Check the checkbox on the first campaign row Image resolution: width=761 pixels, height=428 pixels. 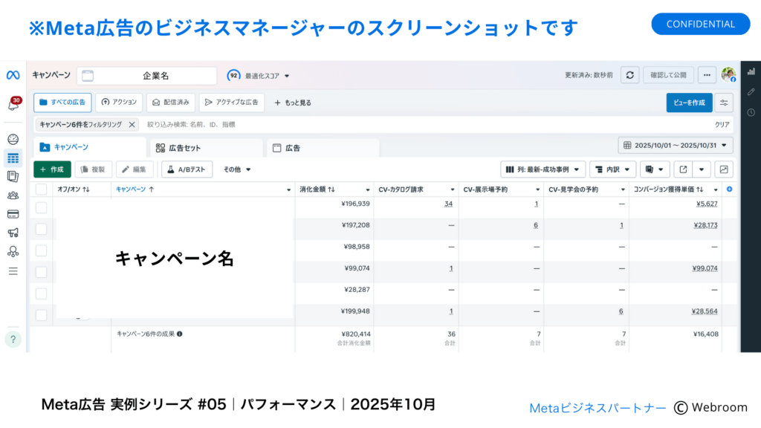click(x=42, y=208)
